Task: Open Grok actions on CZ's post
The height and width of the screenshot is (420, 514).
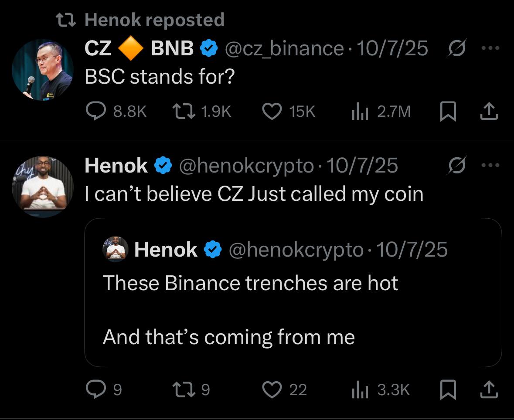Action: [x=456, y=49]
